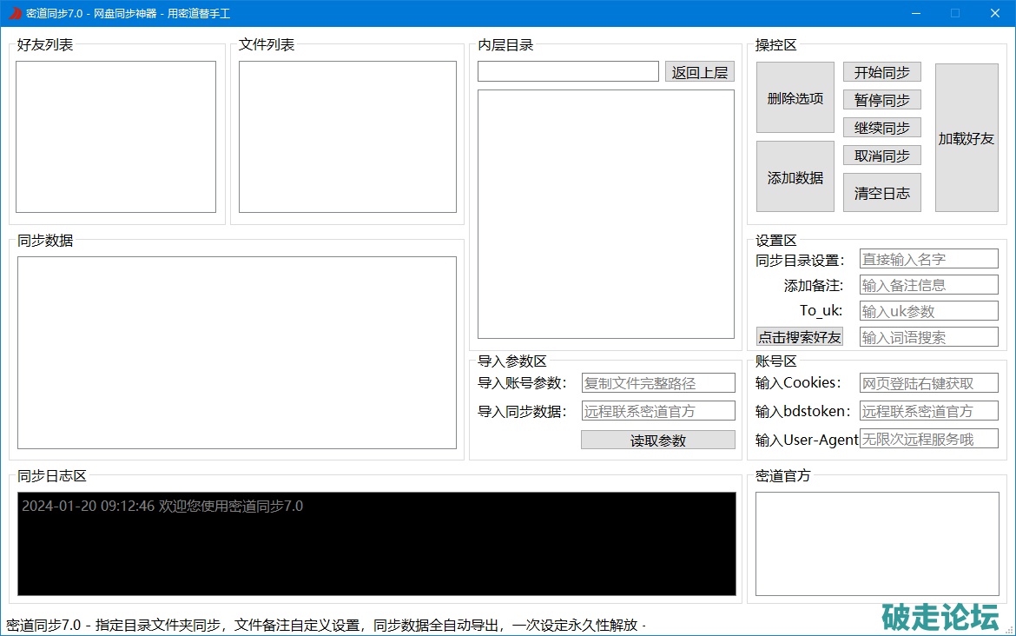The height and width of the screenshot is (636, 1016).
Task: Go back with 返回上层 button
Action: point(699,72)
